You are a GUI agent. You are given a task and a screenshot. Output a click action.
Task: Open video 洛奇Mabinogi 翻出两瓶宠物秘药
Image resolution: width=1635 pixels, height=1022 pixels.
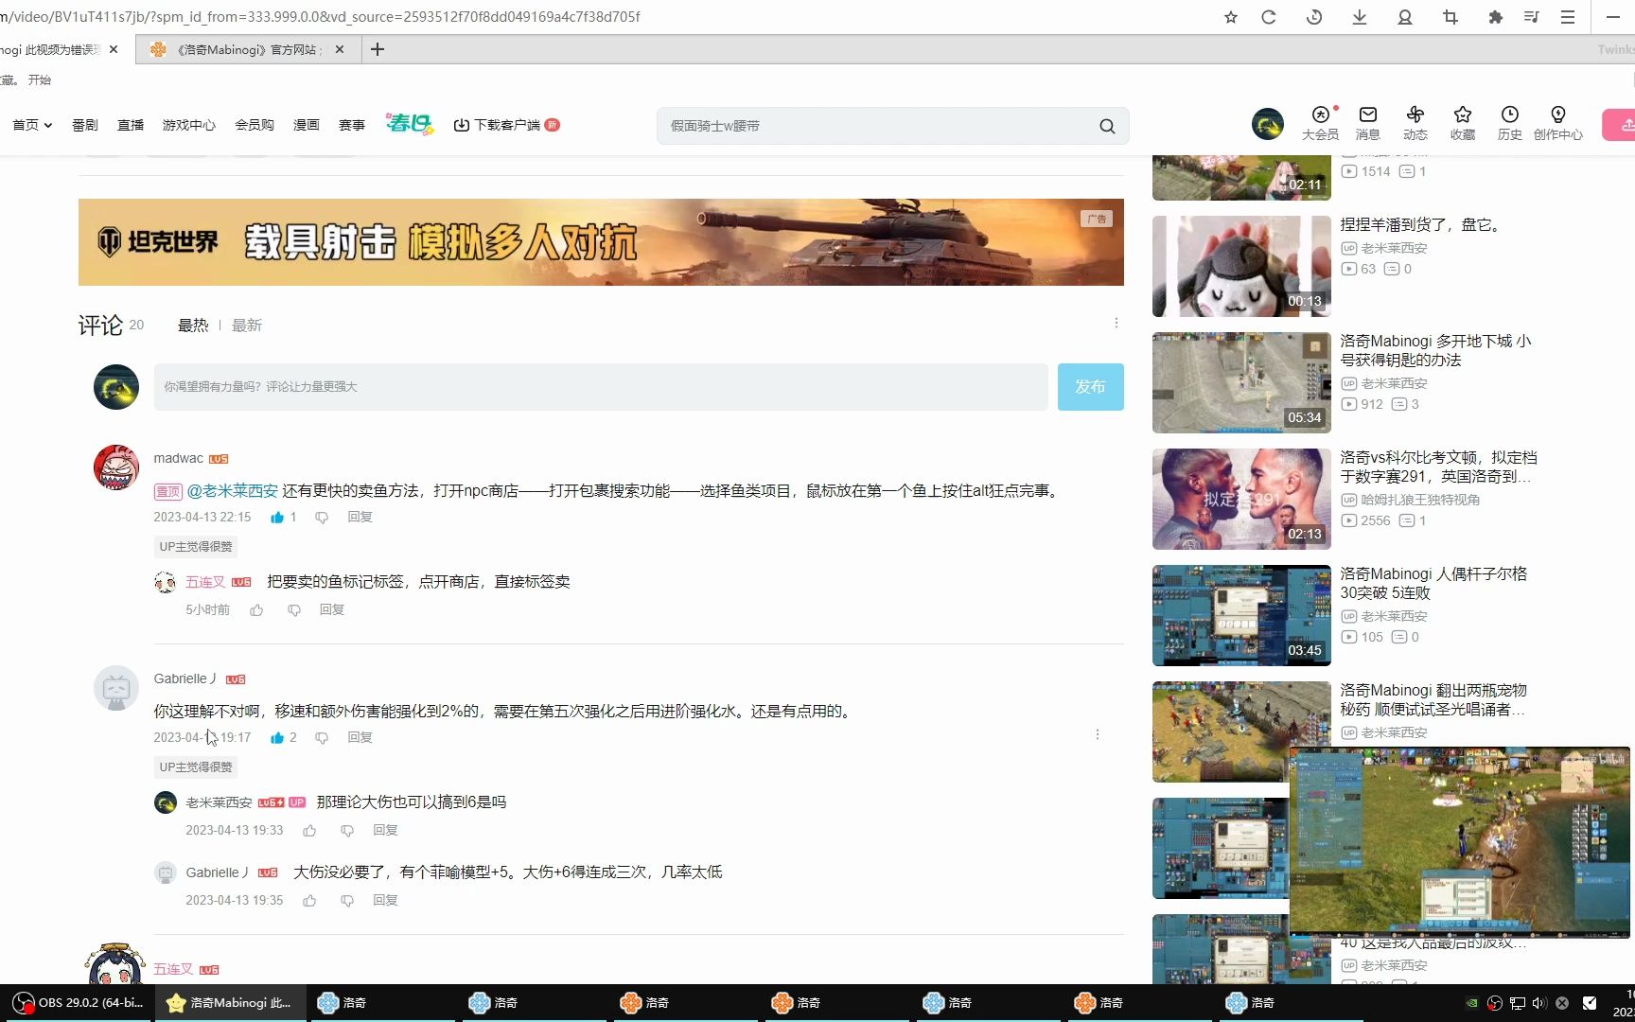click(x=1433, y=700)
